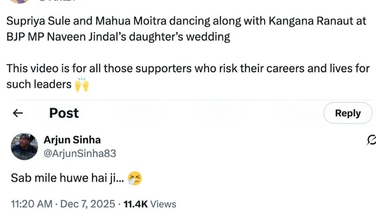Open the Arjun Sinha display name link

pyautogui.click(x=72, y=140)
